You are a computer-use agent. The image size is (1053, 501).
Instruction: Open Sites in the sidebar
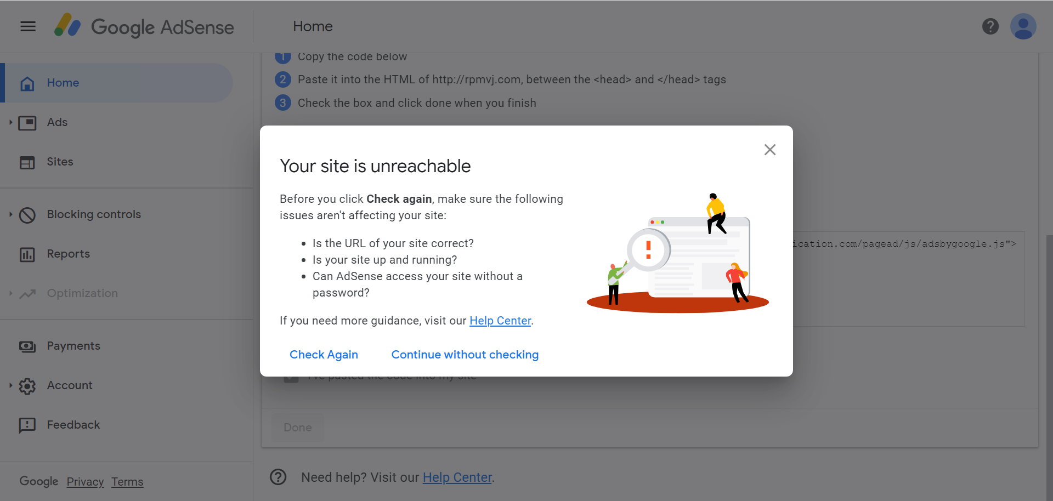click(x=60, y=162)
